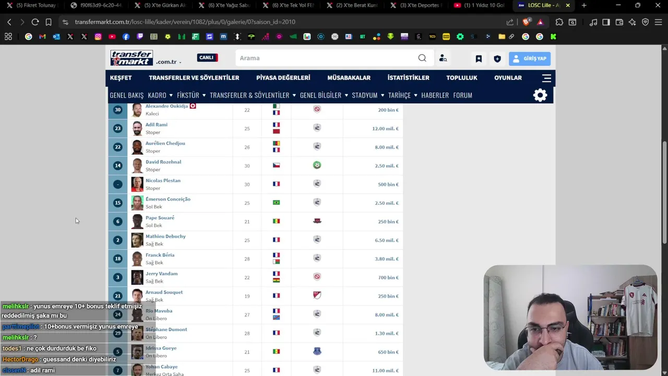668x376 pixels.
Task: Click the GİRİŞ YAP login button
Action: [x=530, y=58]
